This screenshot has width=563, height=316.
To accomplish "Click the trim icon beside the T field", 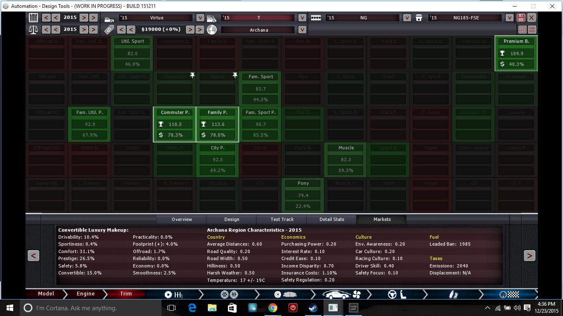I will click(x=211, y=19).
